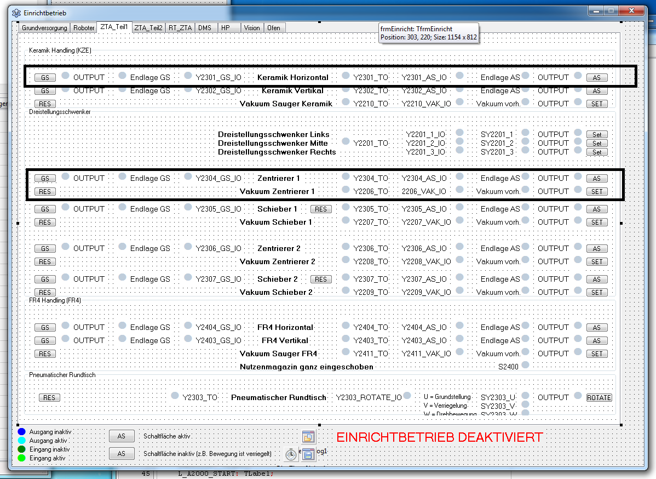656x479 pixels.
Task: Switch to the Roboter tab
Action: tap(84, 28)
